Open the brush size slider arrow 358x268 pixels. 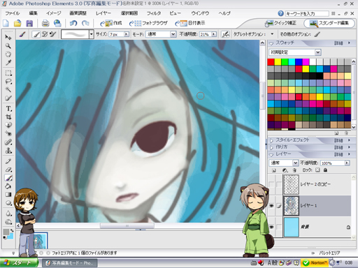tap(127, 34)
